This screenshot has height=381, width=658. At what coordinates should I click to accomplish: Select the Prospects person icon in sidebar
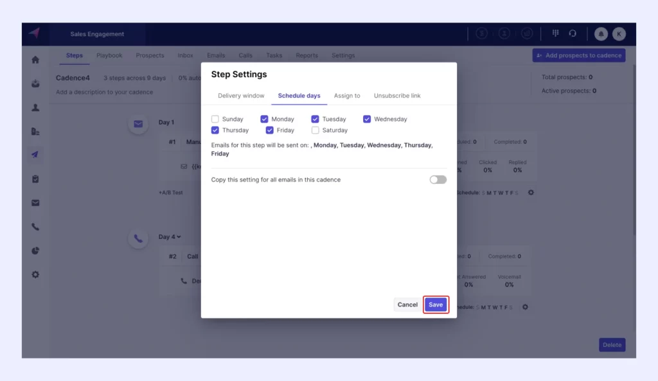(x=35, y=107)
